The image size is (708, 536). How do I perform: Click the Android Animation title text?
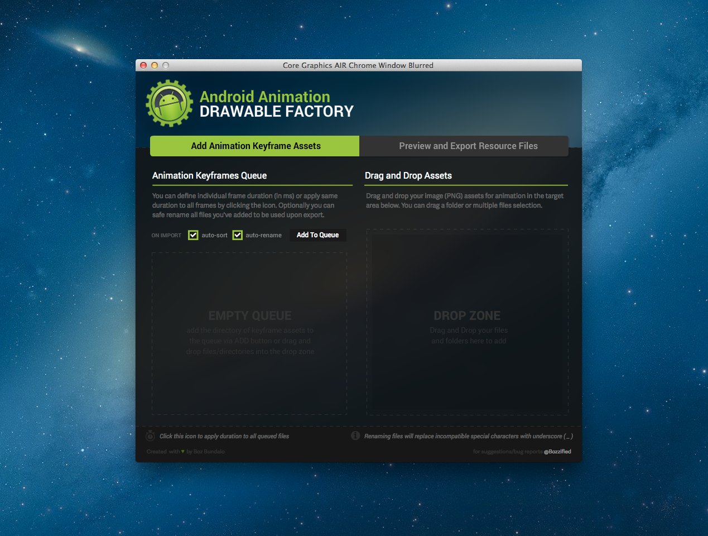tap(265, 97)
